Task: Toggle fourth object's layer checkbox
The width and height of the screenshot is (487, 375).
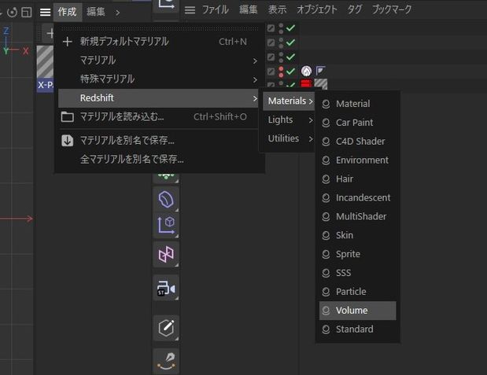Action: click(x=271, y=72)
